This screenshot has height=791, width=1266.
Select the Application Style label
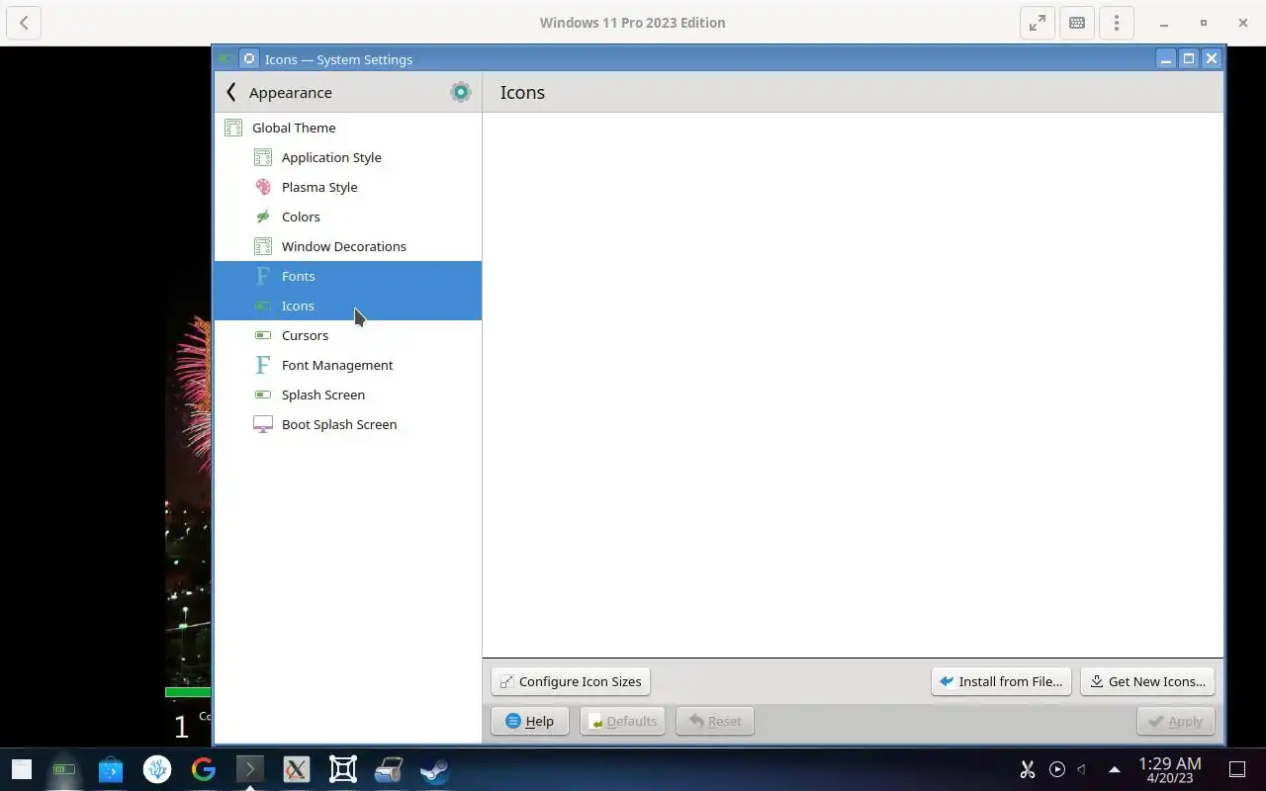coord(331,157)
